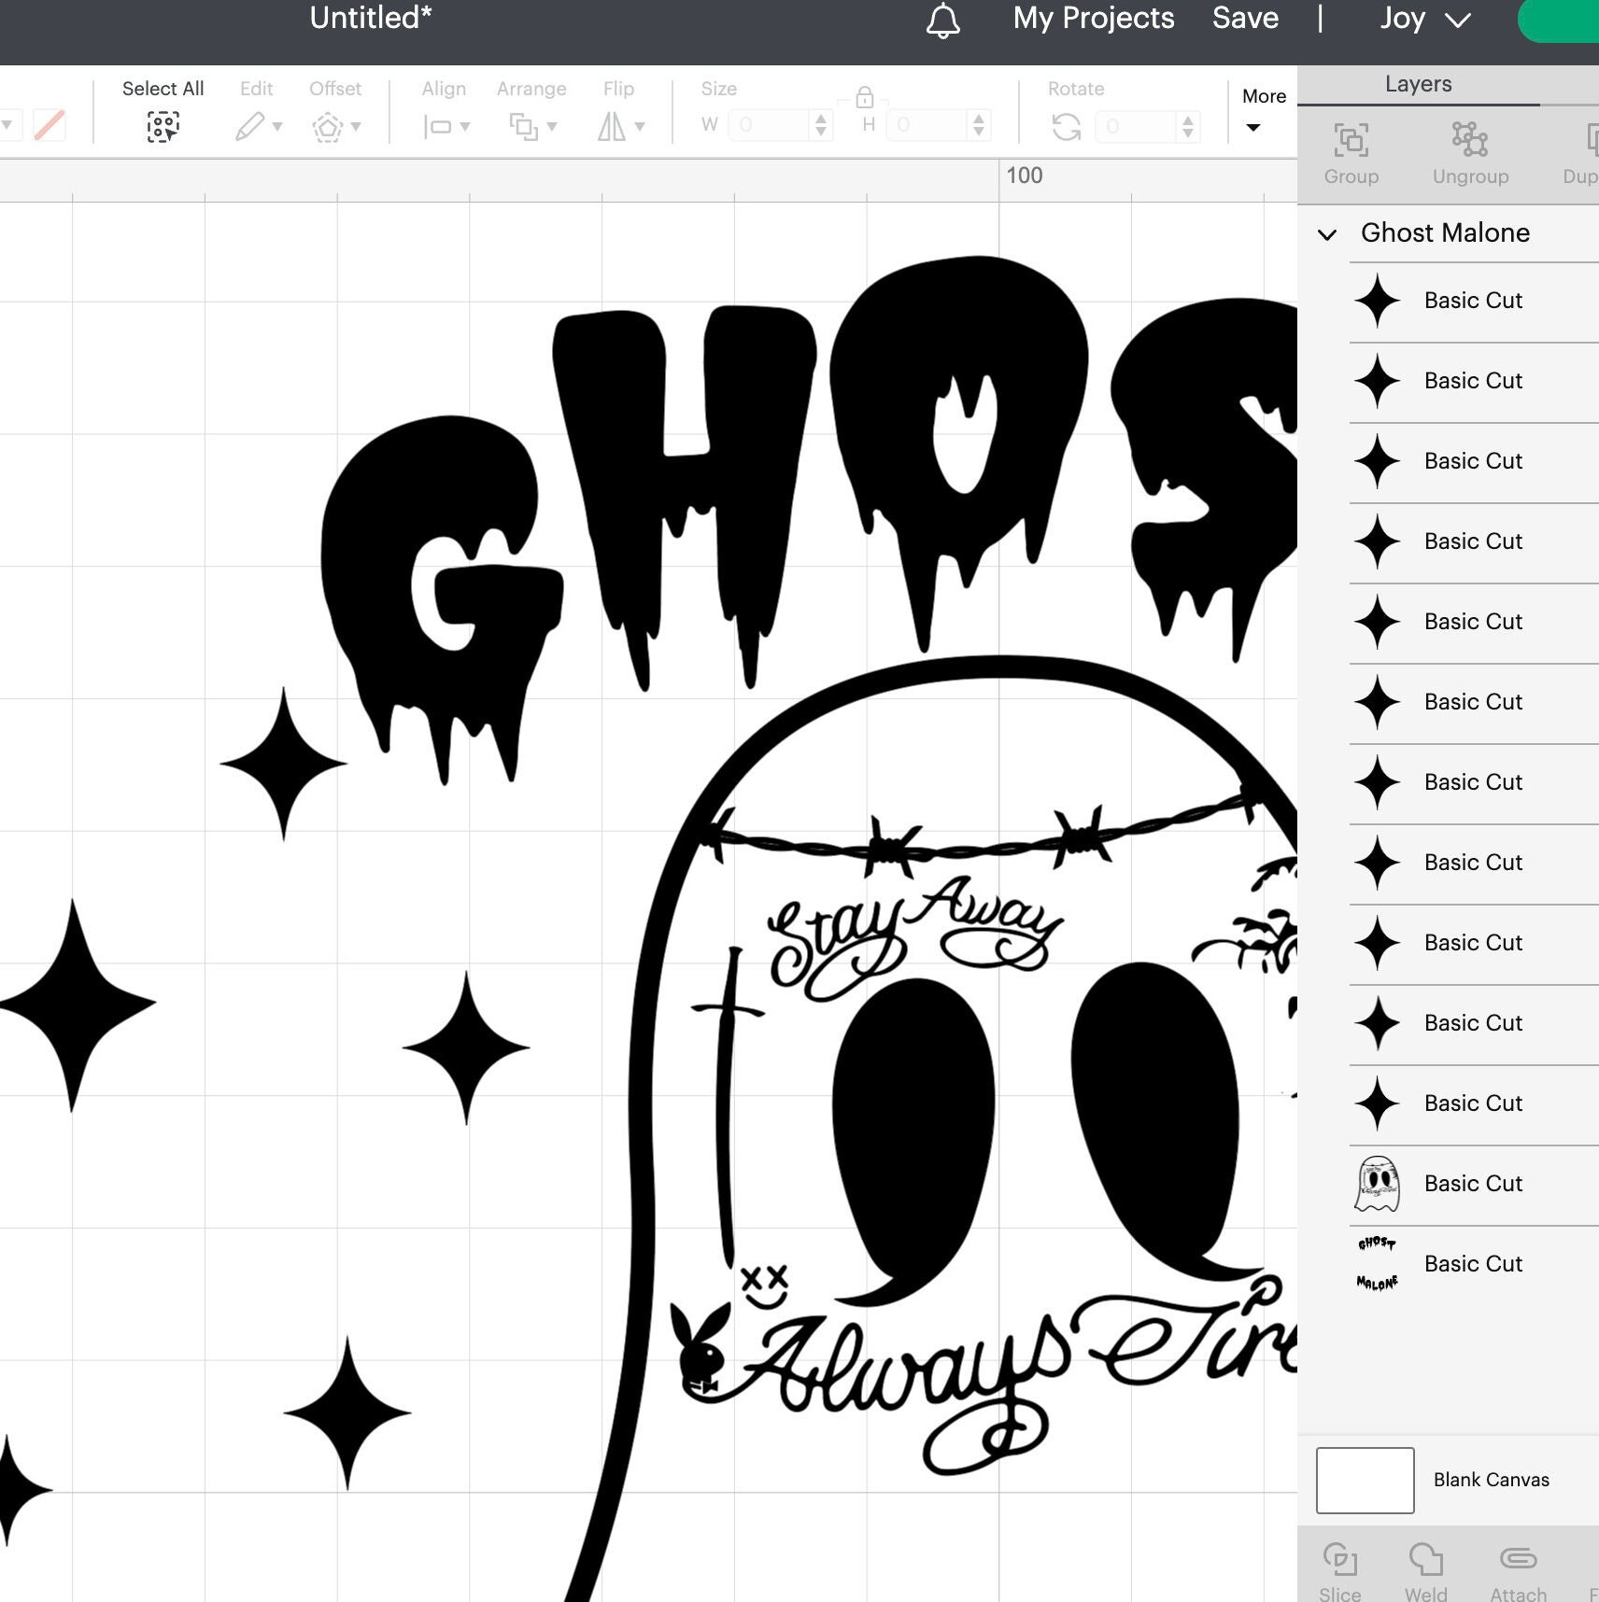Click the width input field
Screen dimensions: 1599x1602
point(771,125)
